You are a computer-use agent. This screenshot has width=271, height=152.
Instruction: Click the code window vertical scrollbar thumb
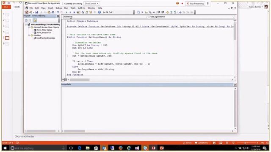pos(235,31)
